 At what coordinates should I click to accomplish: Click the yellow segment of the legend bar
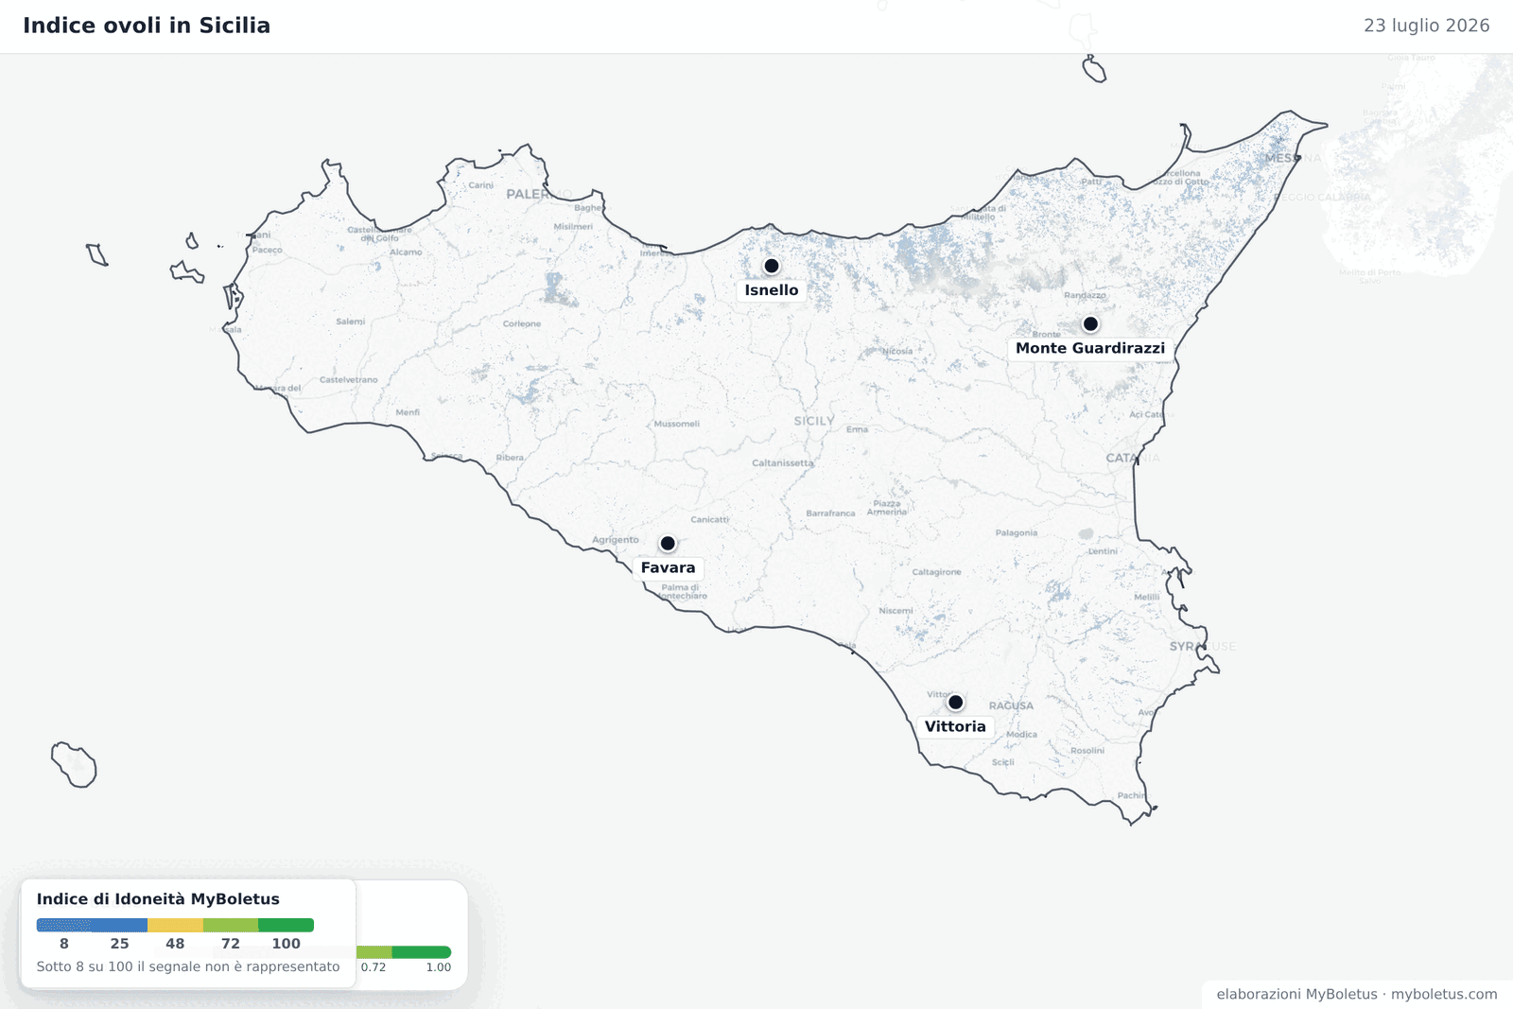[175, 925]
